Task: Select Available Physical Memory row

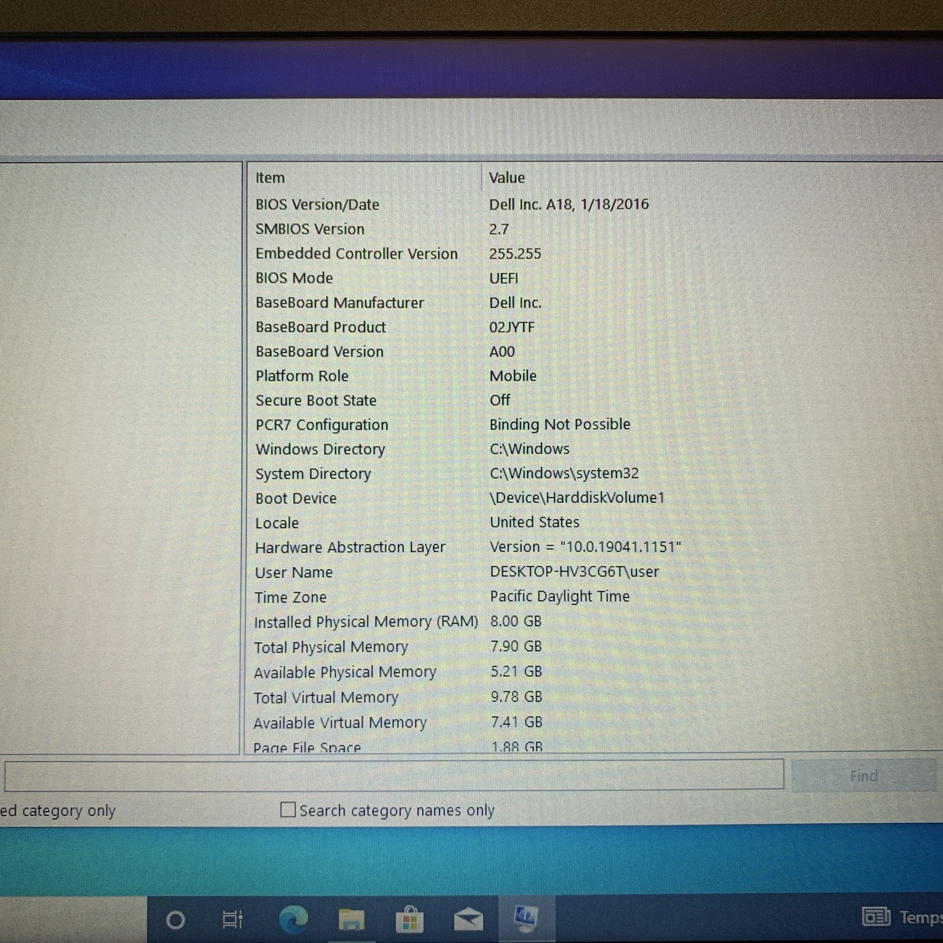Action: (595, 672)
